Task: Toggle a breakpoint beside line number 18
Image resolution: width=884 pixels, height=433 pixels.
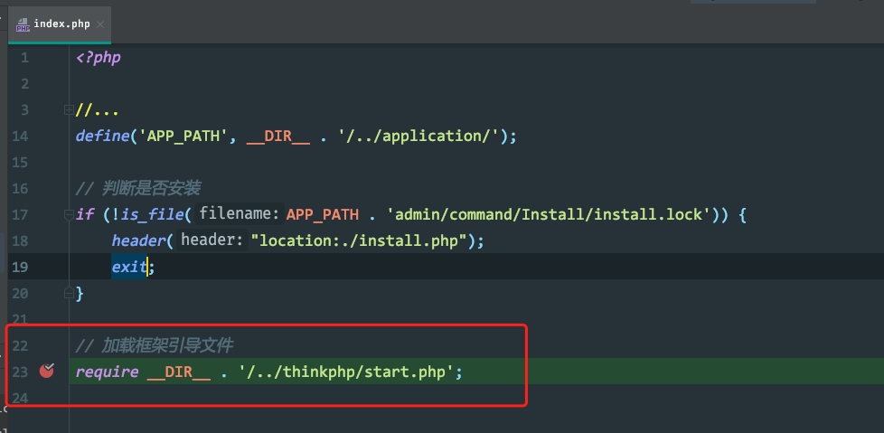Action: pos(47,240)
